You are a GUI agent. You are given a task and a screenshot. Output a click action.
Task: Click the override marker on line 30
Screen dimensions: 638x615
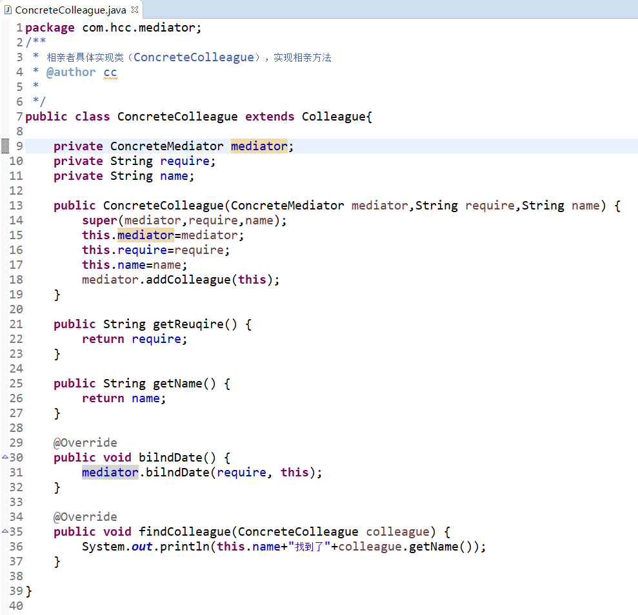click(5, 457)
